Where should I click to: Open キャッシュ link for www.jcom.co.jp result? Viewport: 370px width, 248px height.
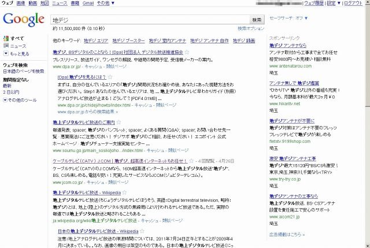[95, 182]
